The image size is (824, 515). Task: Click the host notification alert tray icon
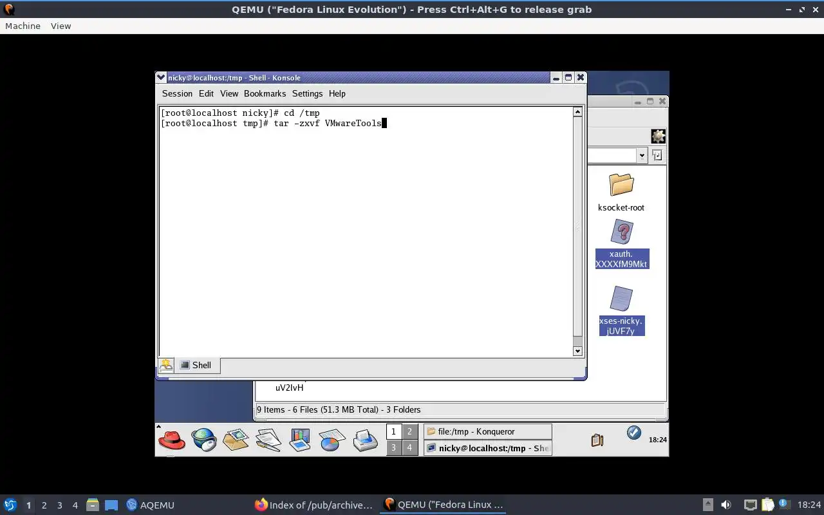(784, 504)
